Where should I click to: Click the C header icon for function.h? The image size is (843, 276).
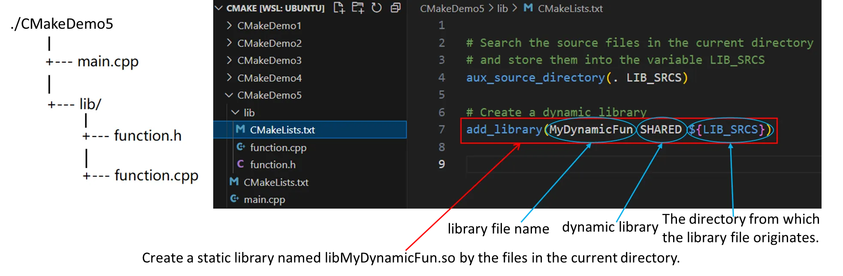(x=240, y=164)
